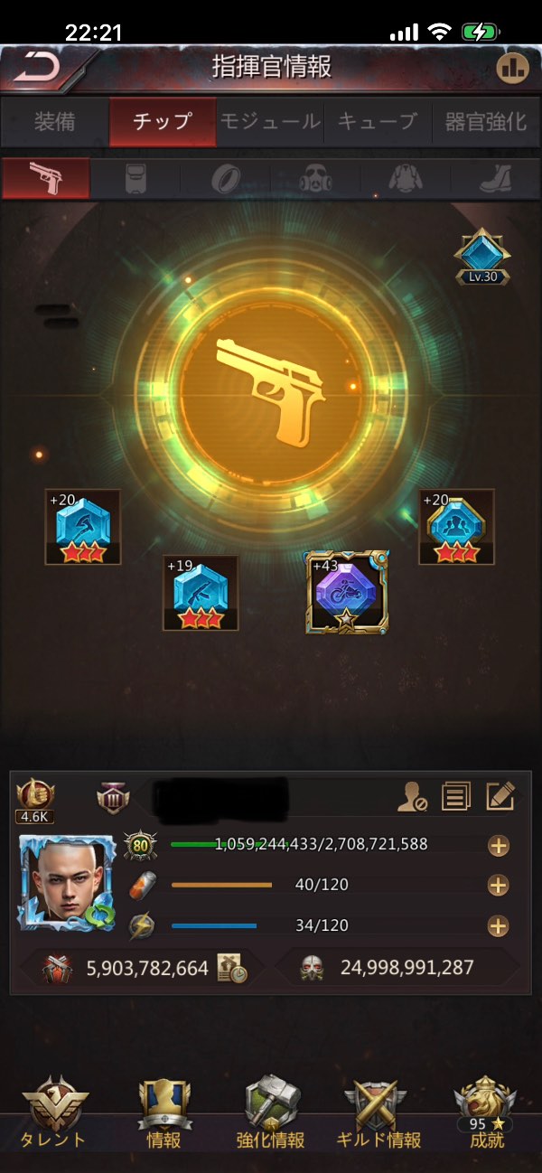Image resolution: width=542 pixels, height=1173 pixels.
Task: Open the Lv.30 blue gem icon
Action: click(482, 256)
